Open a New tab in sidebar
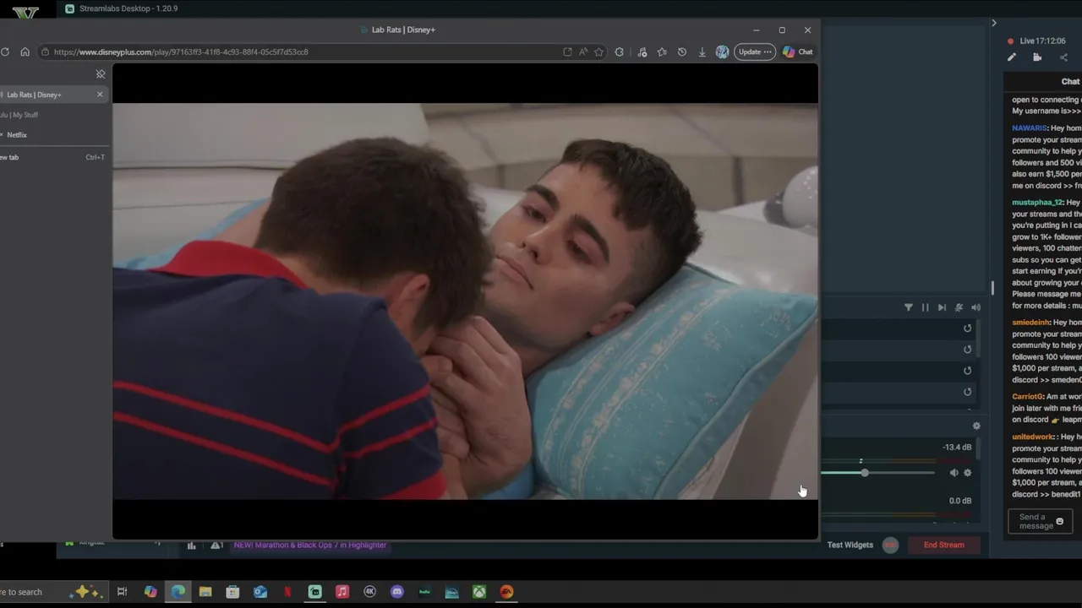Image resolution: width=1082 pixels, height=608 pixels. click(52, 157)
